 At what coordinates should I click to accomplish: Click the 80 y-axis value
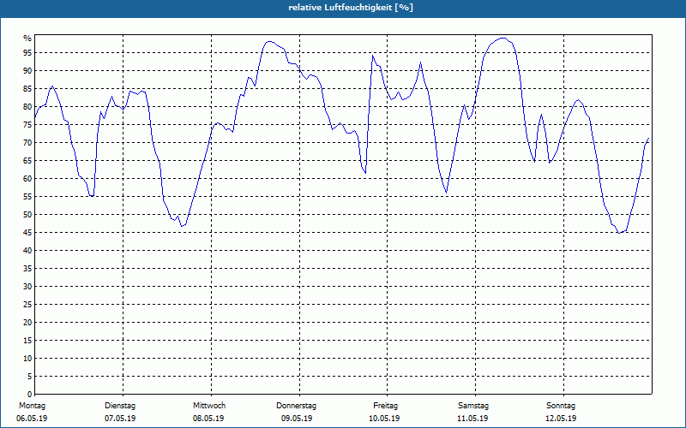(27, 106)
